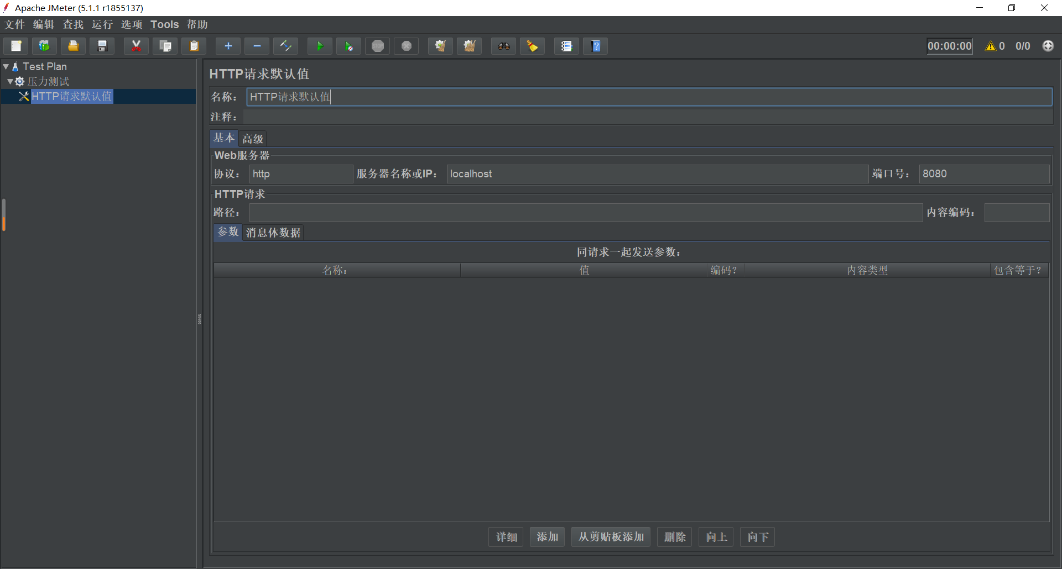The image size is (1062, 569).
Task: Clear results with the single broom icon
Action: [440, 46]
